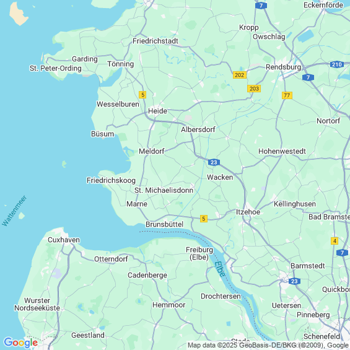Click the St. Peter-Ording label
The image size is (350, 350).
tap(56, 68)
